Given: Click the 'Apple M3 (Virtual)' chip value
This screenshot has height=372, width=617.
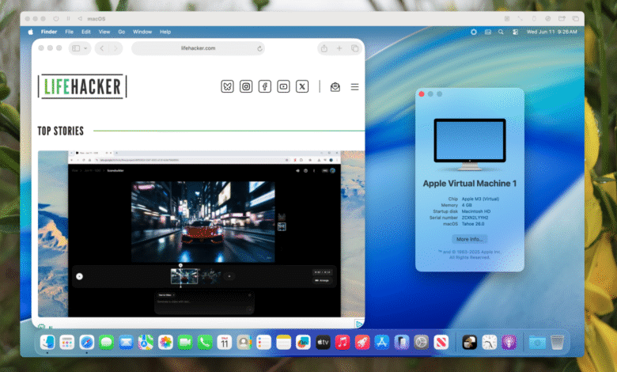Looking at the screenshot, I should 480,199.
